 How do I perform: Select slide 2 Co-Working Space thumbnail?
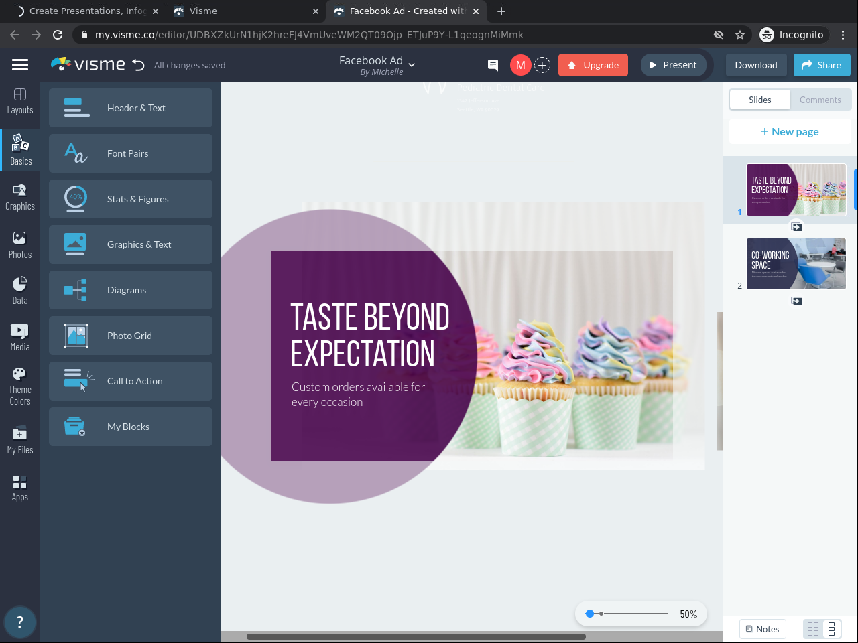[x=796, y=264]
